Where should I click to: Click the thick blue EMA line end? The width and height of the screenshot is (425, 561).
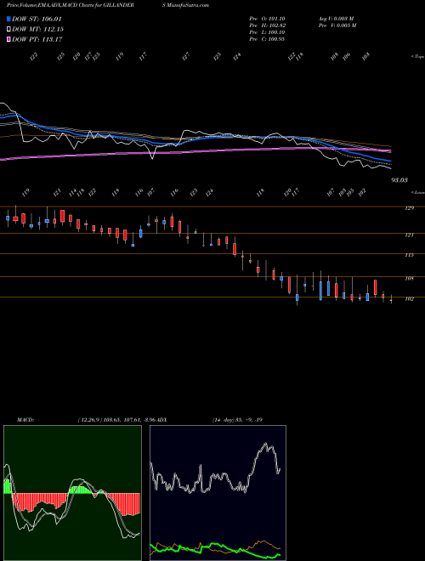click(389, 161)
